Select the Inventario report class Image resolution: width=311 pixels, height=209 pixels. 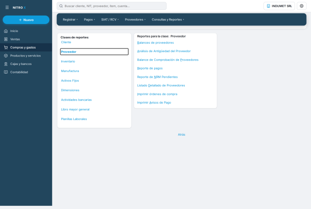pyautogui.click(x=68, y=61)
